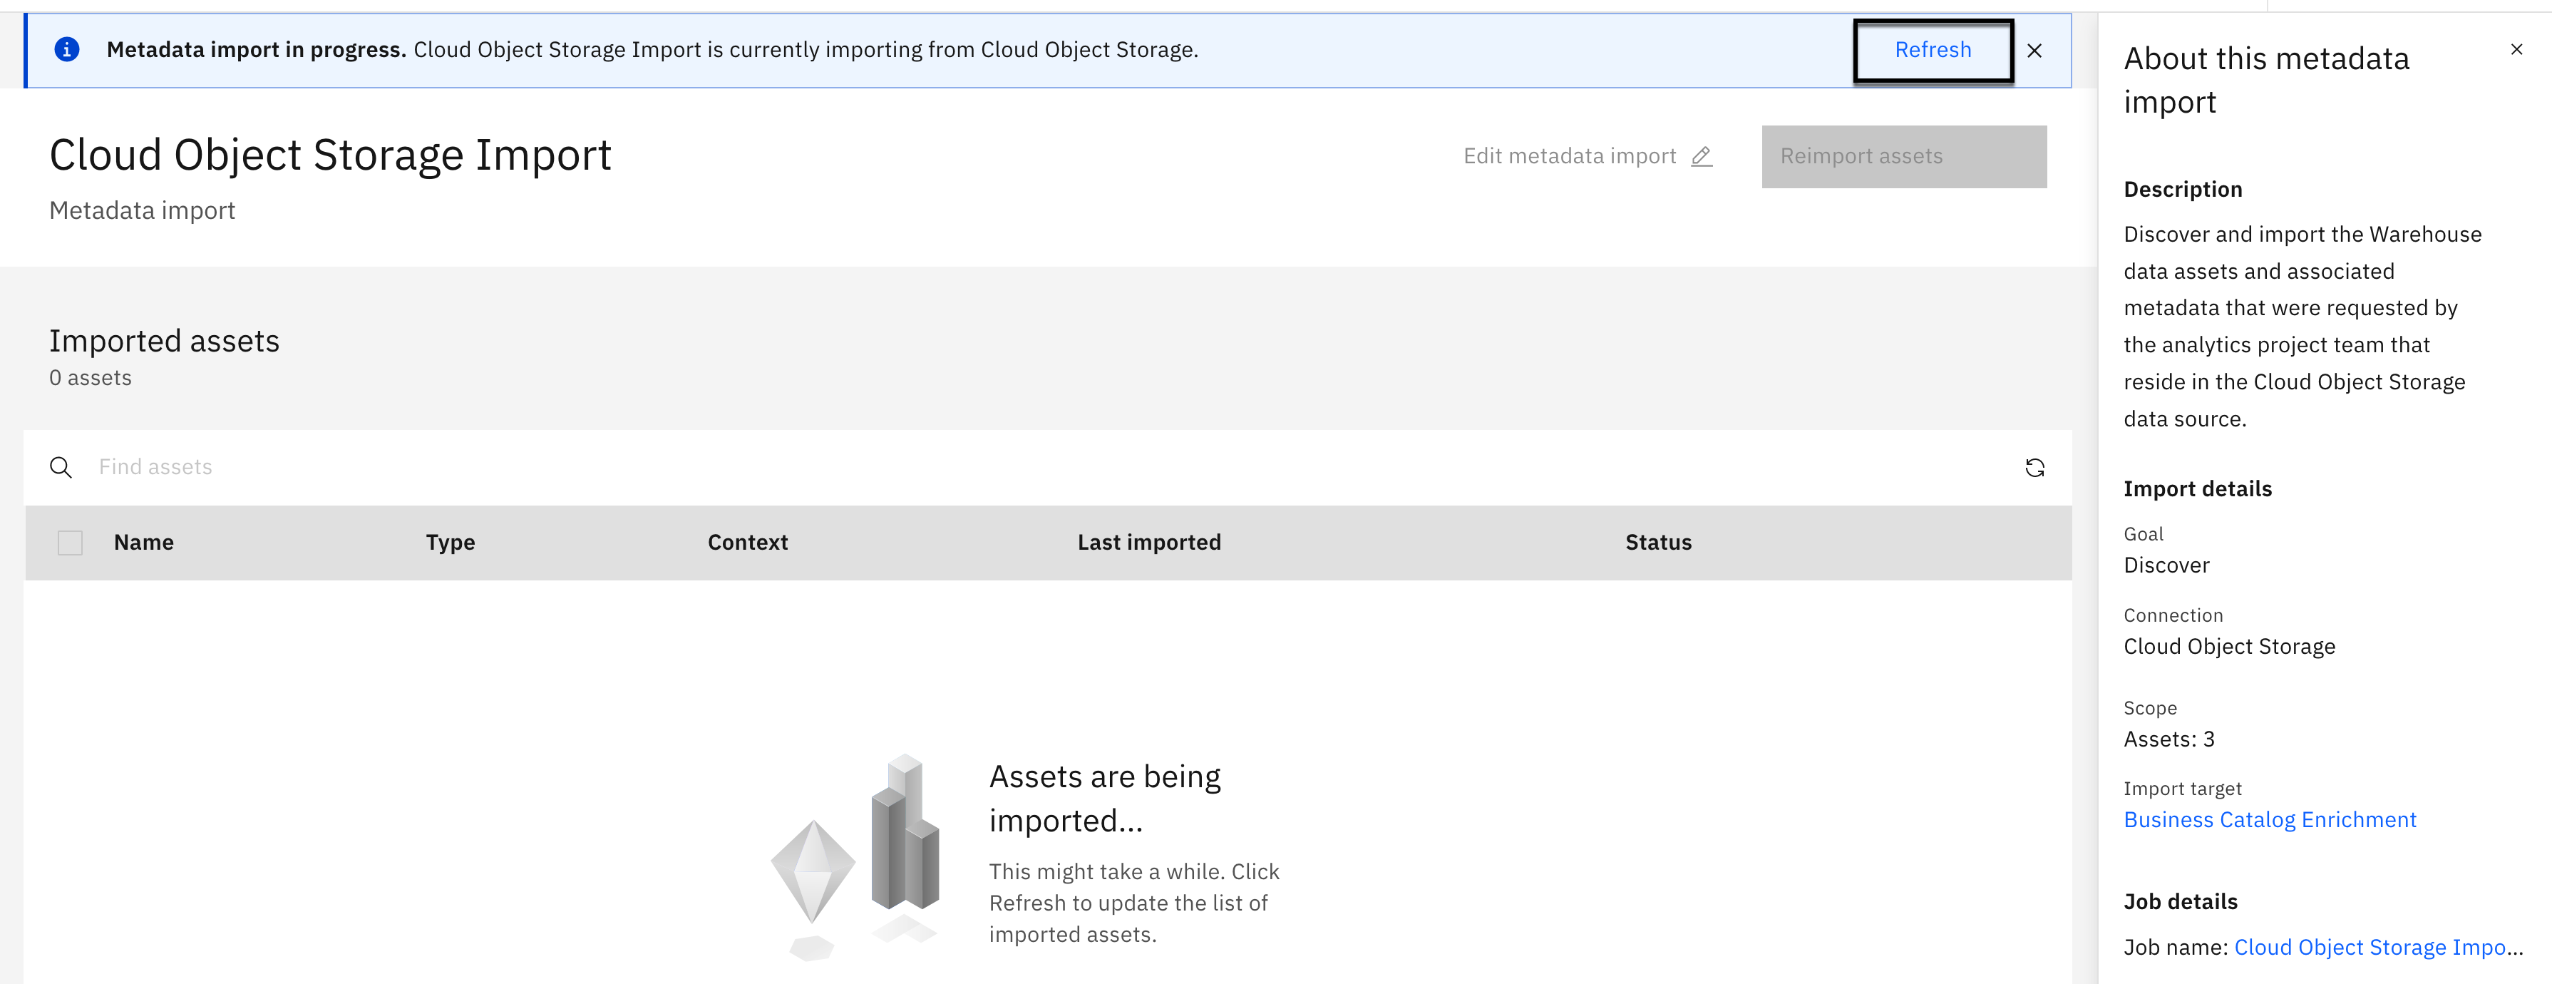Dismiss the metadata import in progress notification

pyautogui.click(x=2034, y=51)
